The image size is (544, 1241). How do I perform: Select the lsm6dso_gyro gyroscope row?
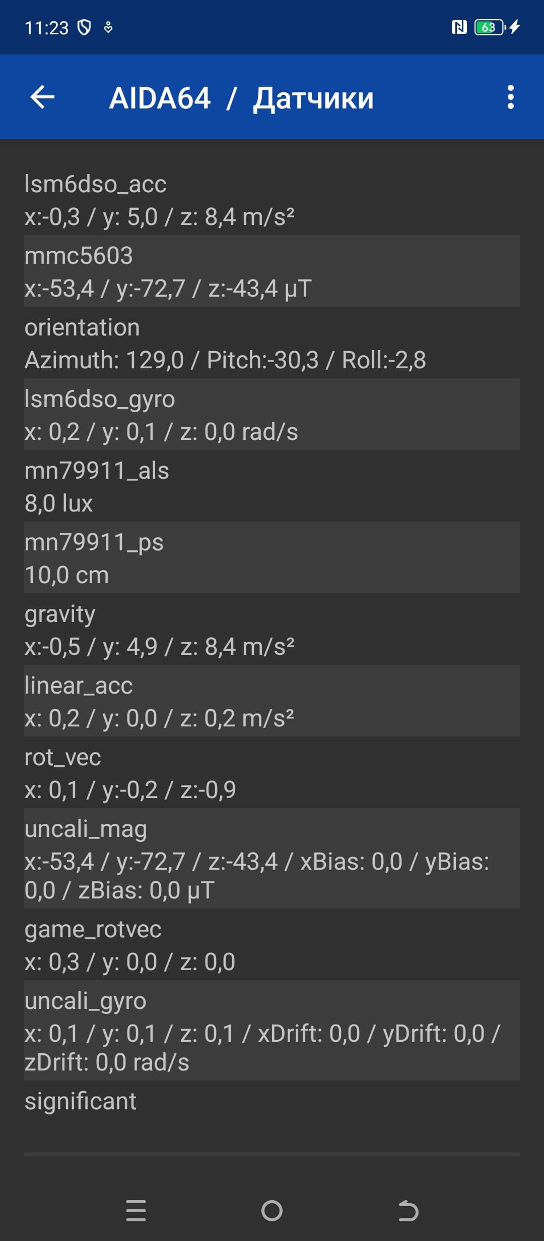point(272,415)
